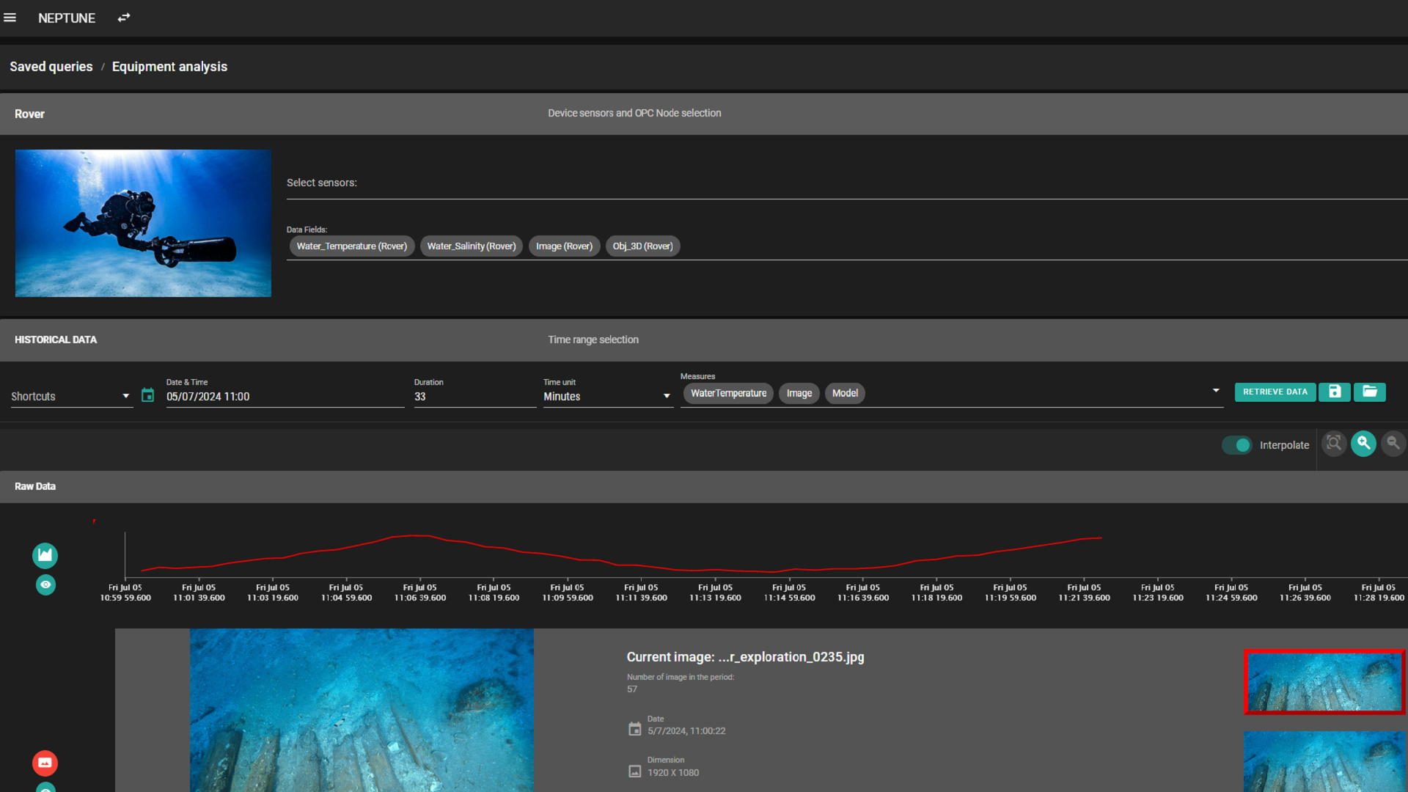The width and height of the screenshot is (1408, 792).
Task: Click the teal area chart icon
Action: tap(45, 555)
